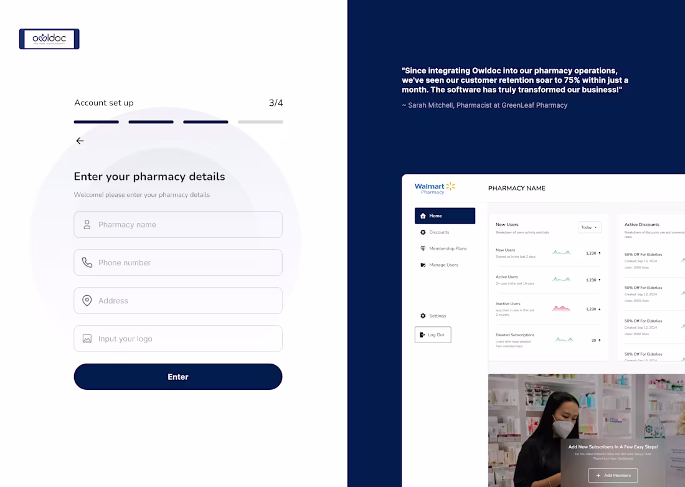Focus the Pharmacy name input field
Screen dimensions: 685x487
click(178, 224)
